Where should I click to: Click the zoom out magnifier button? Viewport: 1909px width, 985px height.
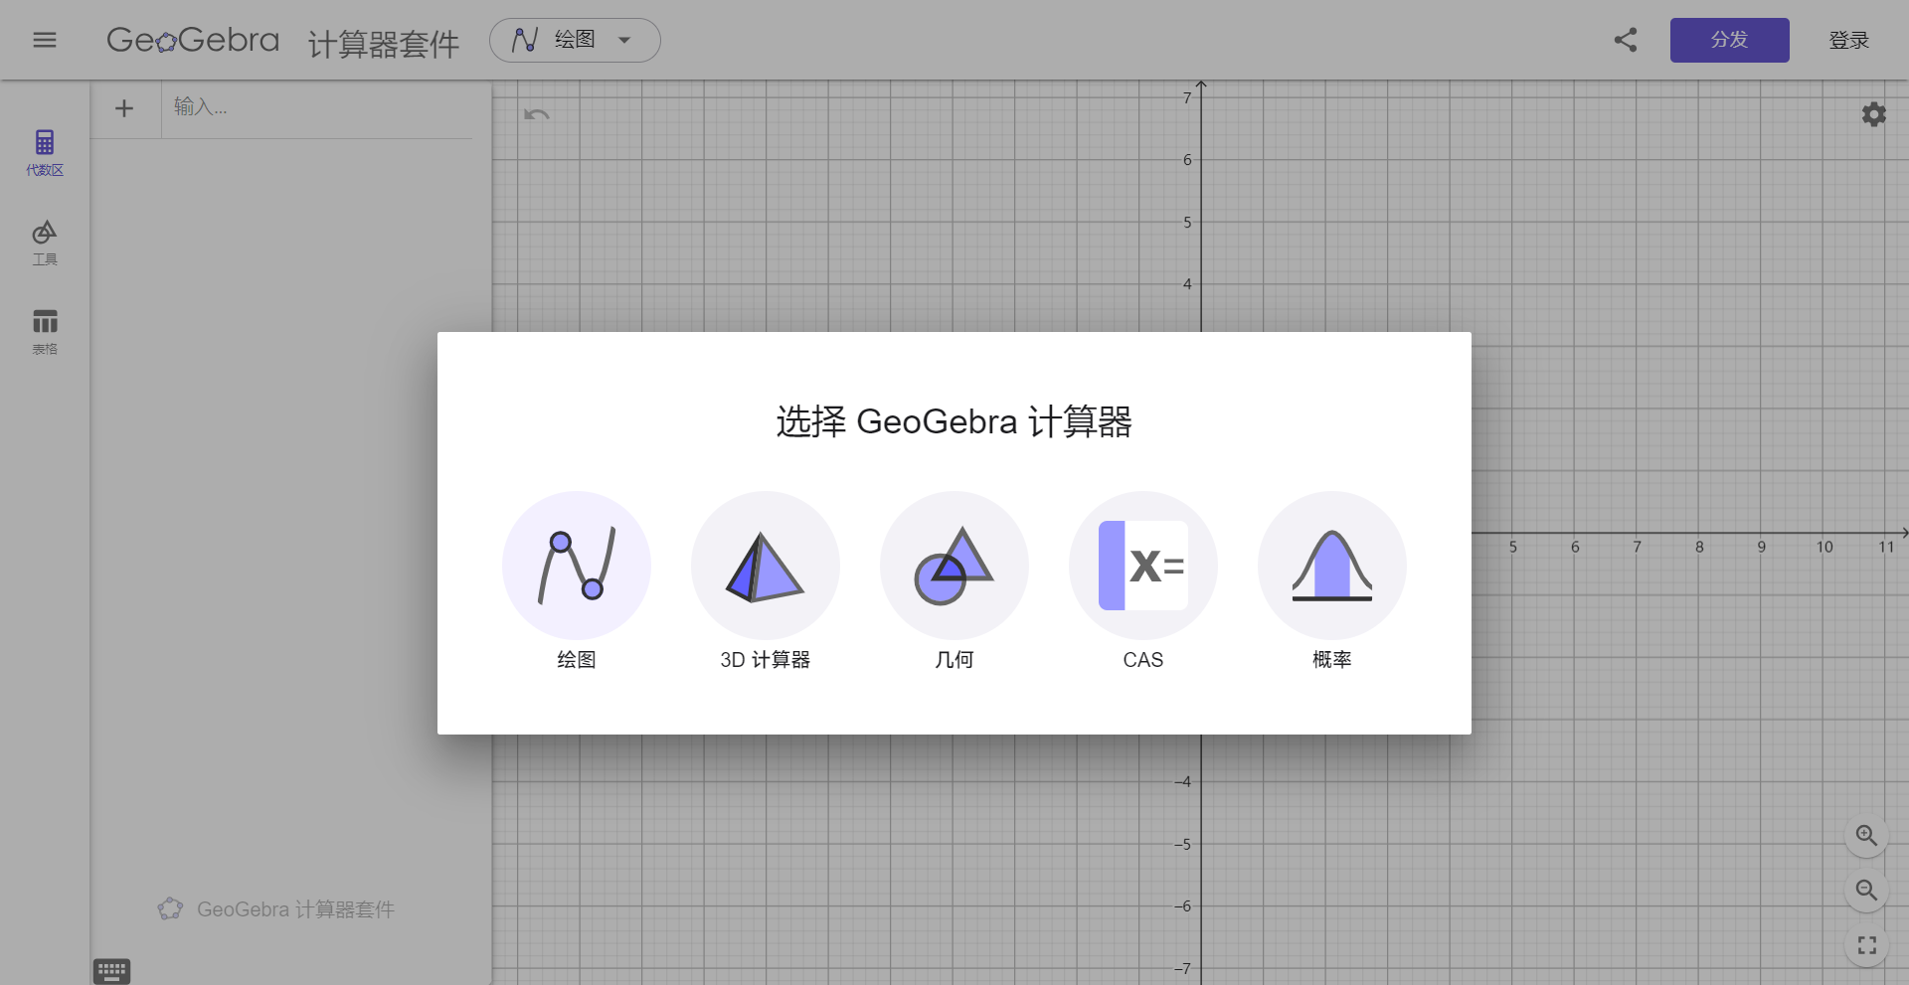click(x=1867, y=891)
